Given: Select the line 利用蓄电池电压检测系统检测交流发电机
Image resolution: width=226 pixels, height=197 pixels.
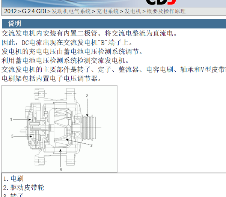Looking at the screenshot, I should tap(65, 61).
